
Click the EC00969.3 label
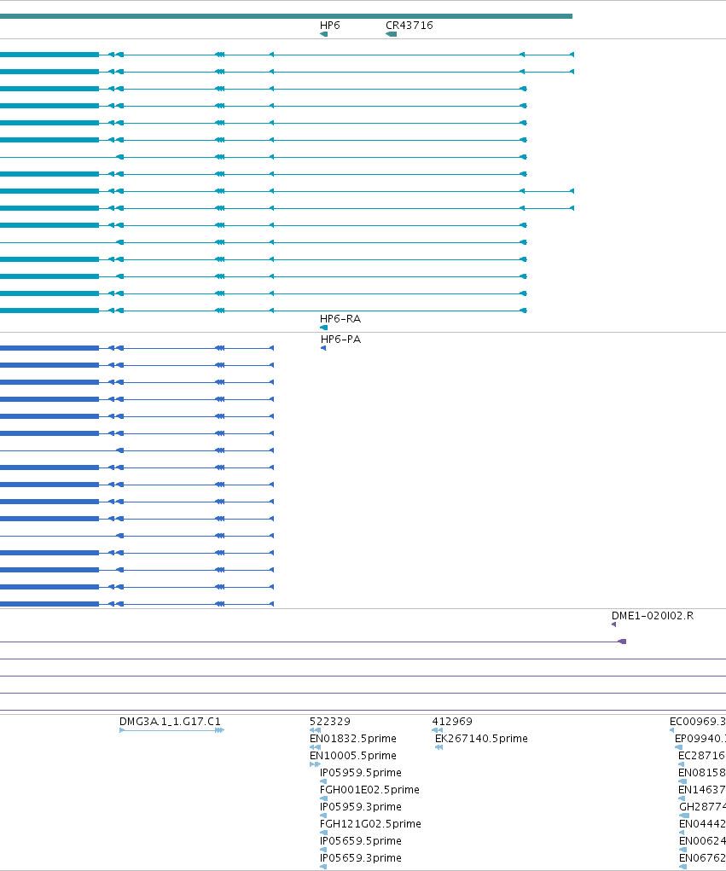[698, 722]
